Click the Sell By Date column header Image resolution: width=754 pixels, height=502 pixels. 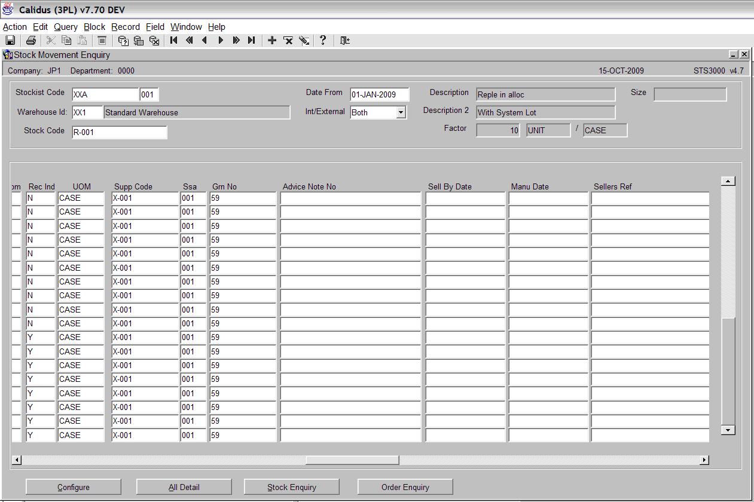pos(450,186)
